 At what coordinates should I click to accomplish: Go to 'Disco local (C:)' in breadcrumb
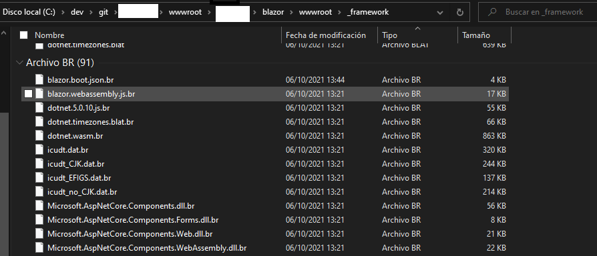(29, 12)
